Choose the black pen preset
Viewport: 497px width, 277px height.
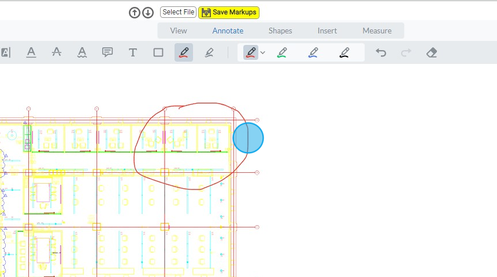344,52
